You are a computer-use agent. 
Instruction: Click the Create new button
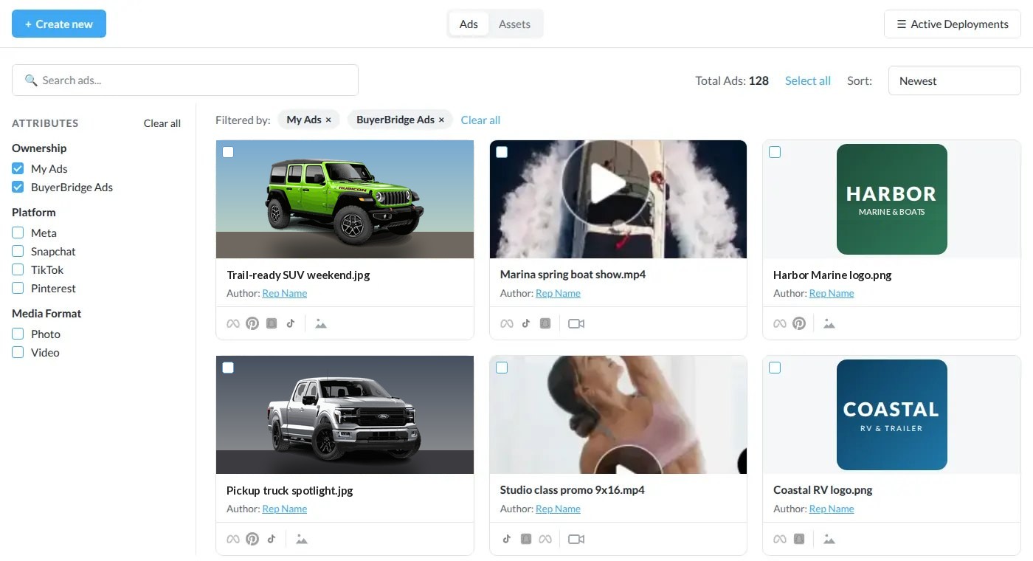[x=59, y=24]
